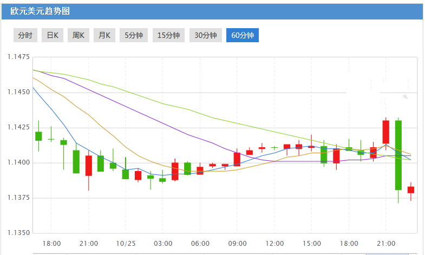
Task: Click the 12:00 time axis label
Action: coord(275,243)
